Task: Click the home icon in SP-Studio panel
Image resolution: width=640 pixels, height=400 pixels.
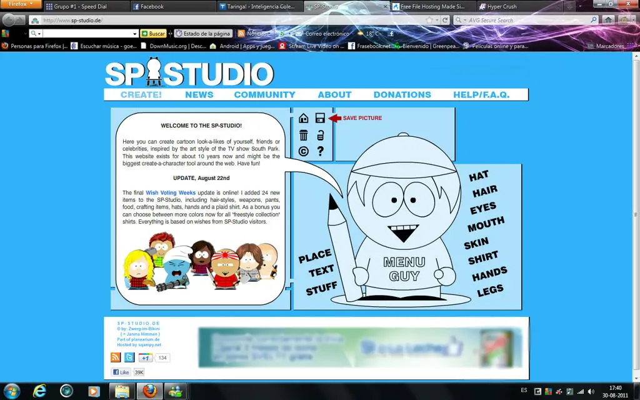Action: tap(303, 118)
